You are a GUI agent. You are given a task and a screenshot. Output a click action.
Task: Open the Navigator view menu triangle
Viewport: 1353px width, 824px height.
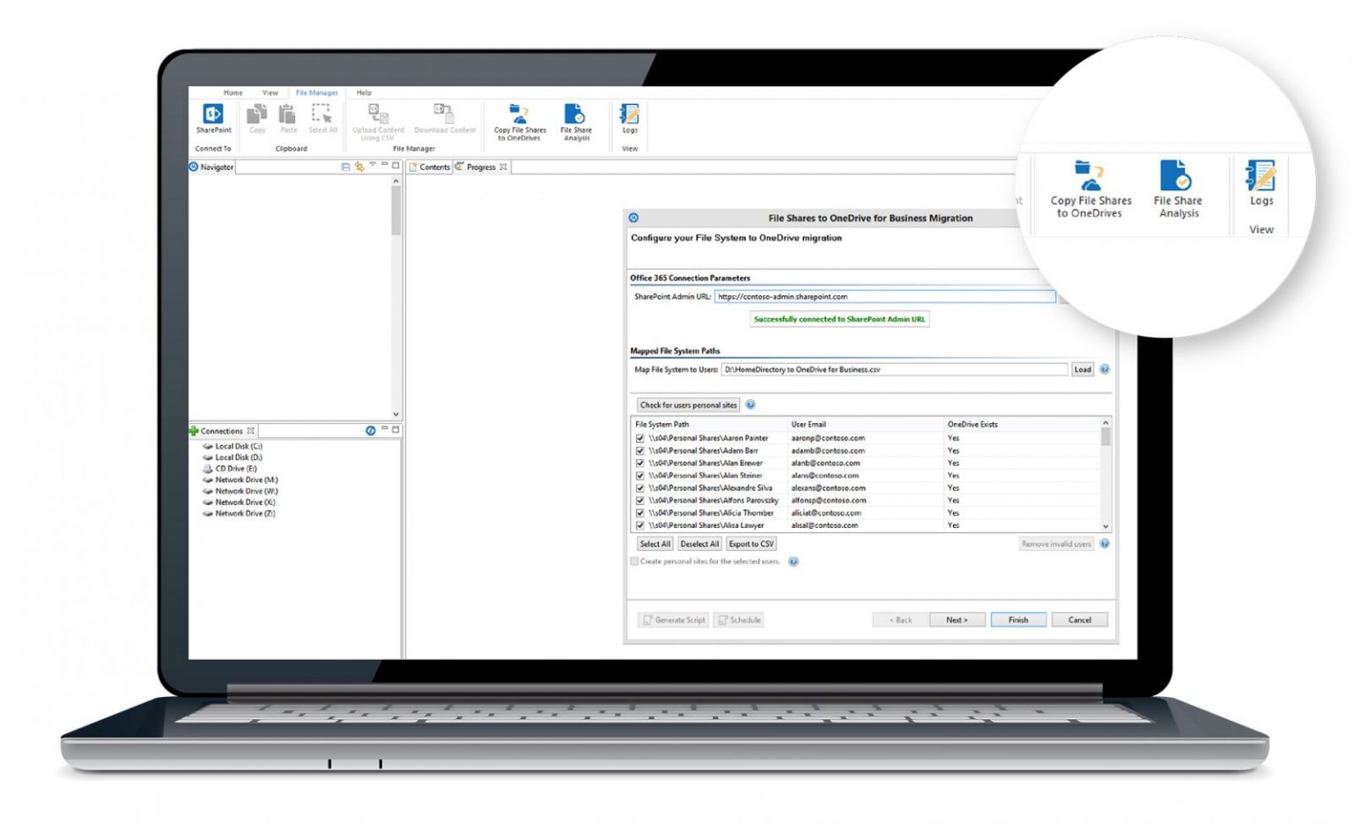click(x=373, y=164)
